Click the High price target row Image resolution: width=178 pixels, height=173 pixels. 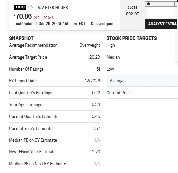(x=142, y=45)
